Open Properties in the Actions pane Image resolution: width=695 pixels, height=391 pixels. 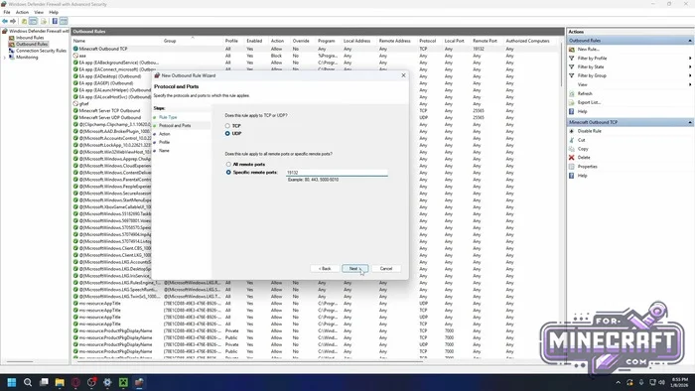tap(588, 167)
